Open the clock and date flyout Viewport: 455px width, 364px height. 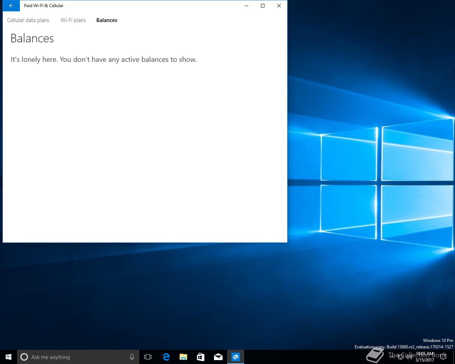(x=425, y=357)
